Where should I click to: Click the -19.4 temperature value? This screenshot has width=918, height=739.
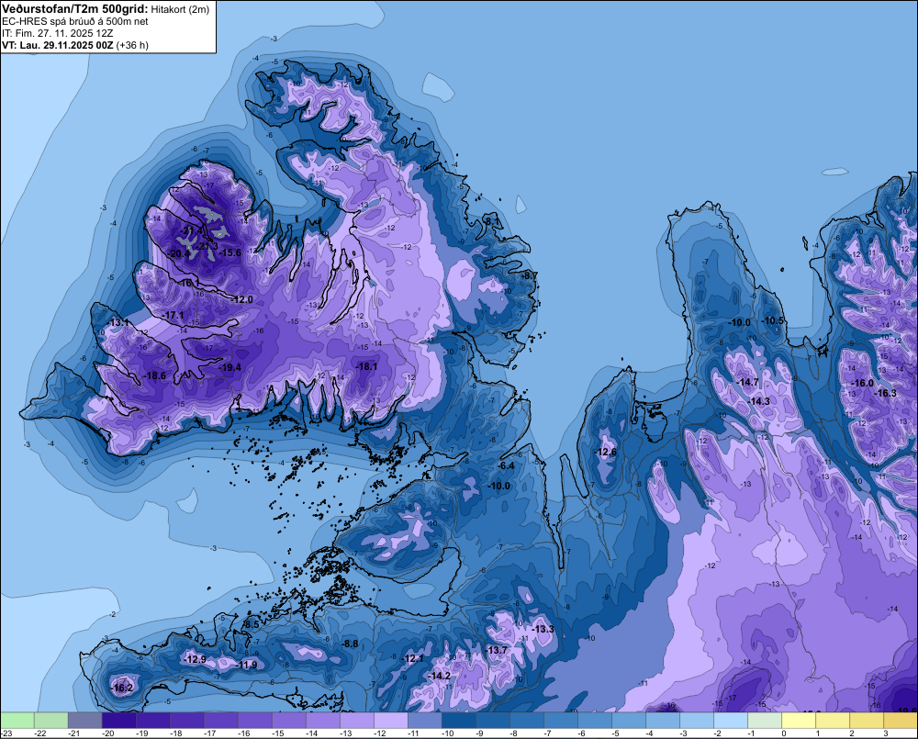[x=230, y=367]
